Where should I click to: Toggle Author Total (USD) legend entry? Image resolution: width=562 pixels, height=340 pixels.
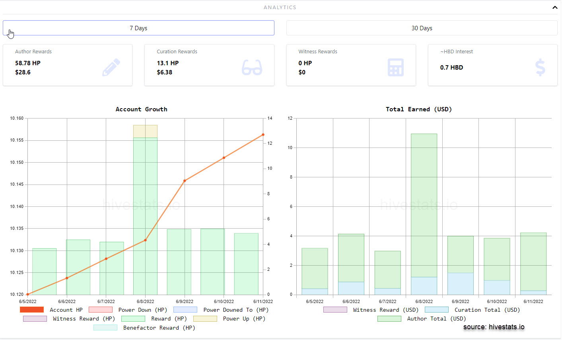click(422, 319)
